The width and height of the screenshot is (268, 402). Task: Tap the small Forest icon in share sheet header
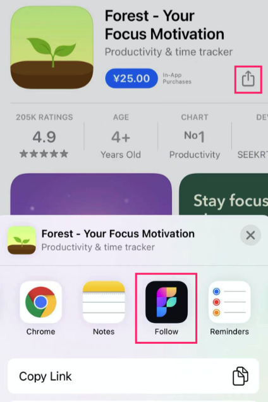tap(21, 240)
